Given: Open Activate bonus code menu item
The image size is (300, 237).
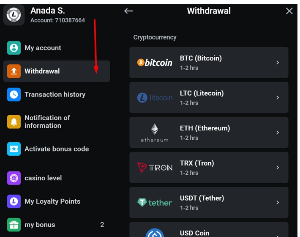Looking at the screenshot, I should (x=57, y=149).
